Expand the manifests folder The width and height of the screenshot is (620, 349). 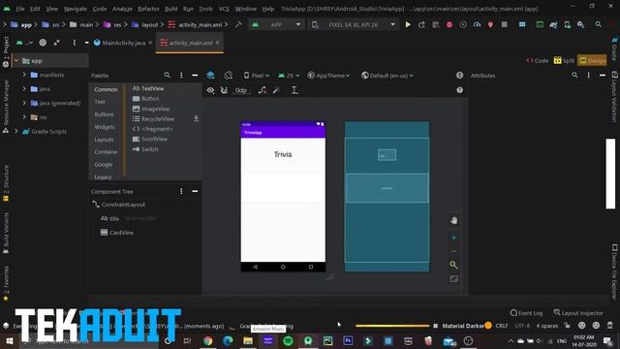coord(24,75)
